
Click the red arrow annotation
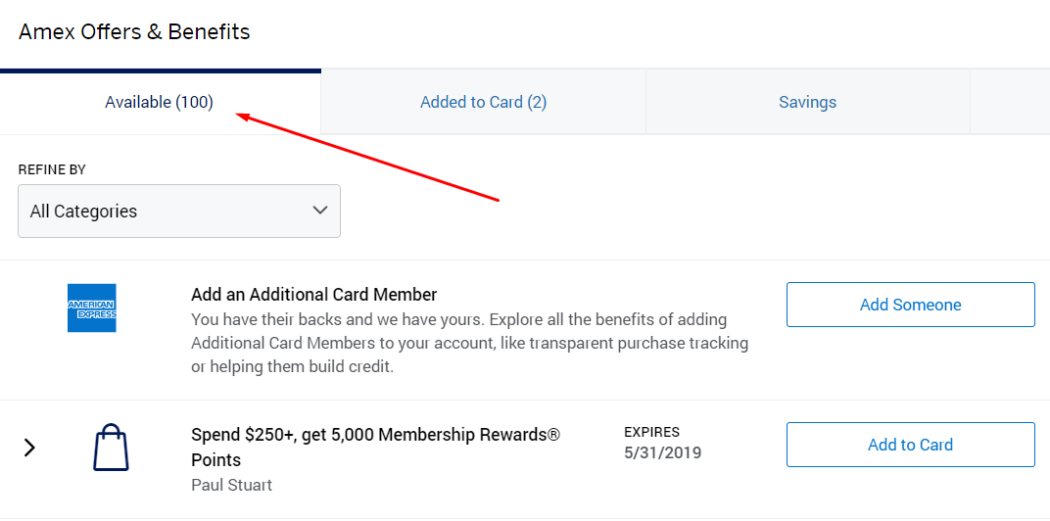(370, 159)
